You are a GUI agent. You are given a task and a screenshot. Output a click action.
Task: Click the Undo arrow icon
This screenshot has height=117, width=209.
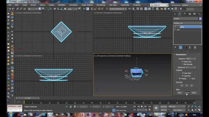click(9, 9)
